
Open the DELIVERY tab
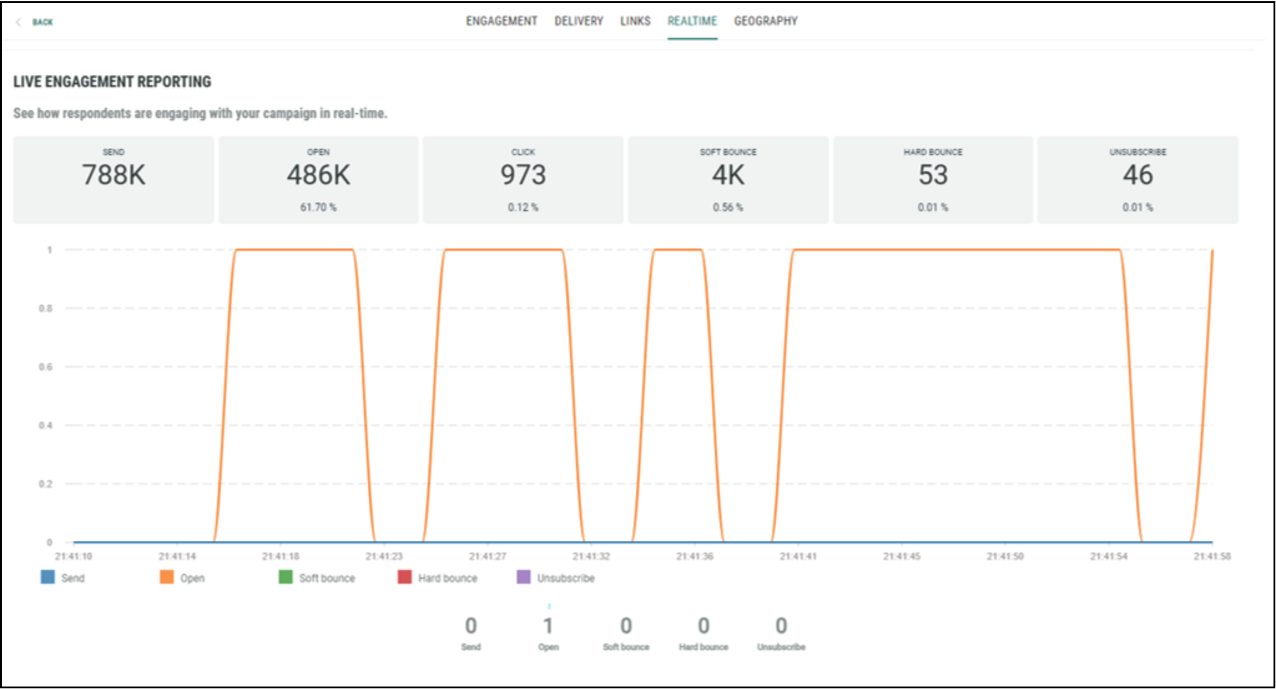point(579,21)
